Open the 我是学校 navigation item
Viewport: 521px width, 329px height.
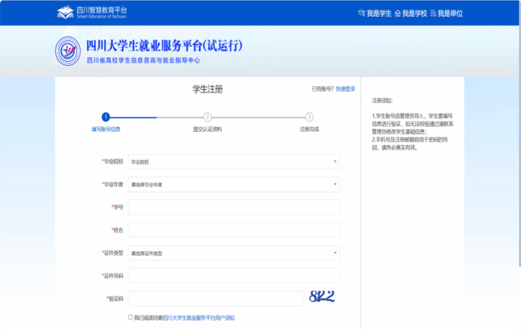coord(414,13)
